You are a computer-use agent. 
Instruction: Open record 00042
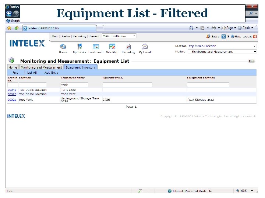[x=12, y=90]
